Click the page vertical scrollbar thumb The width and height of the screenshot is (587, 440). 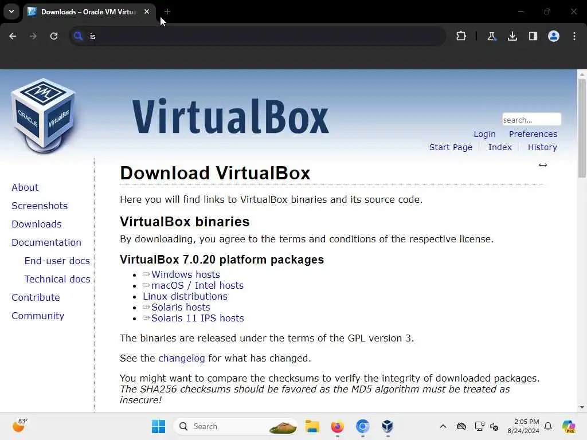(x=582, y=128)
